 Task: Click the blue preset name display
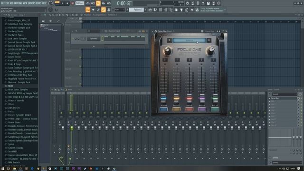(189, 40)
